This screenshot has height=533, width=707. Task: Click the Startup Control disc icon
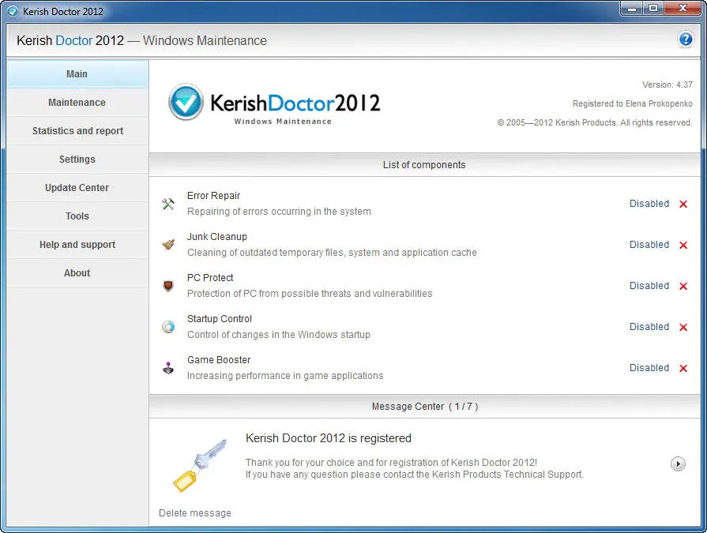(168, 327)
